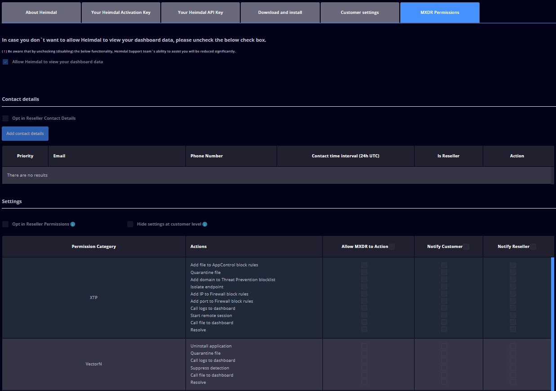Select the Your Heimdal API Key tab
The width and height of the screenshot is (556, 391).
pyautogui.click(x=200, y=12)
